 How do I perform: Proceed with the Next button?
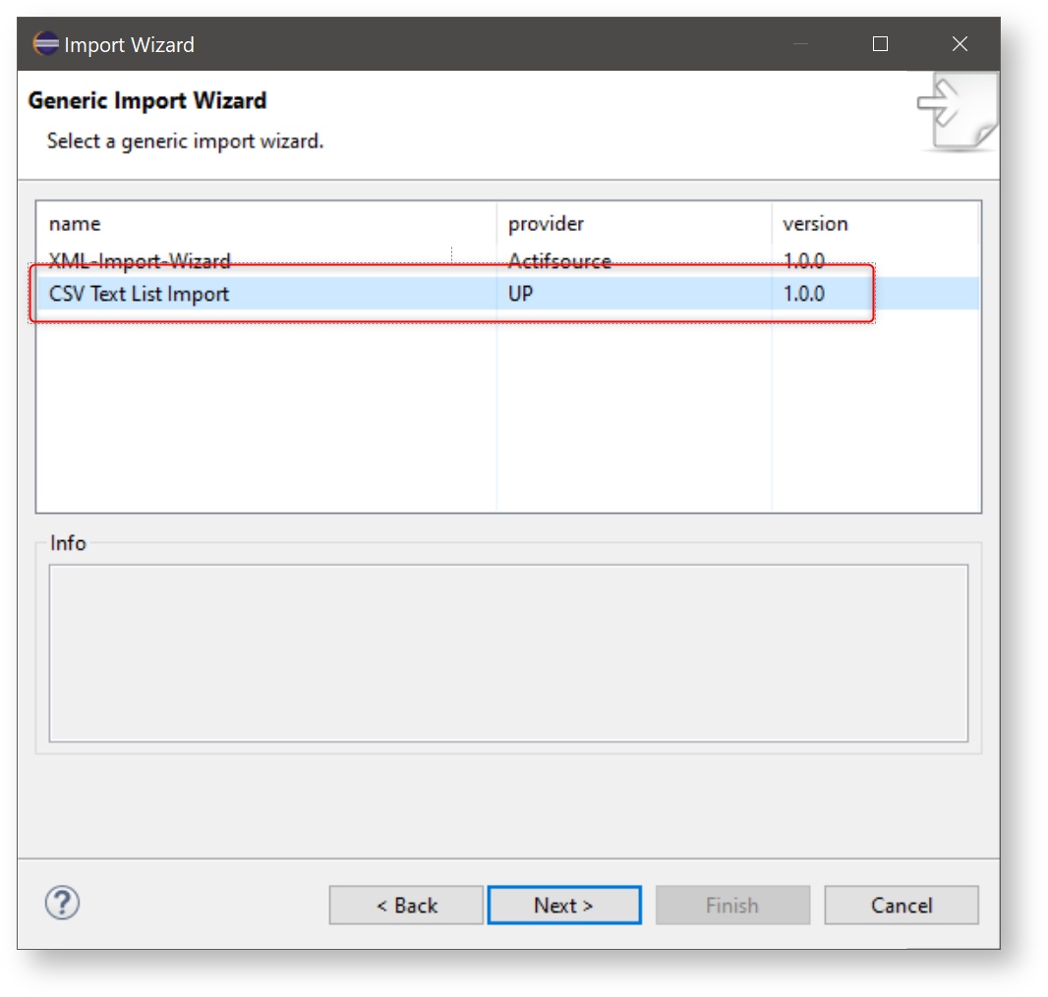[563, 905]
